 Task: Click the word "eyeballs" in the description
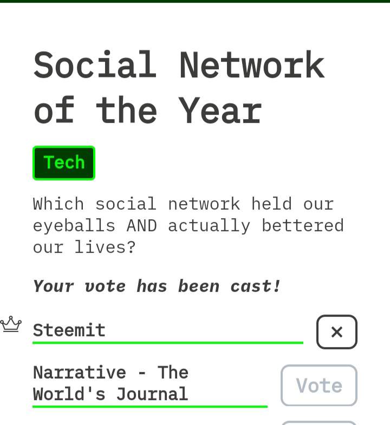pyautogui.click(x=74, y=226)
